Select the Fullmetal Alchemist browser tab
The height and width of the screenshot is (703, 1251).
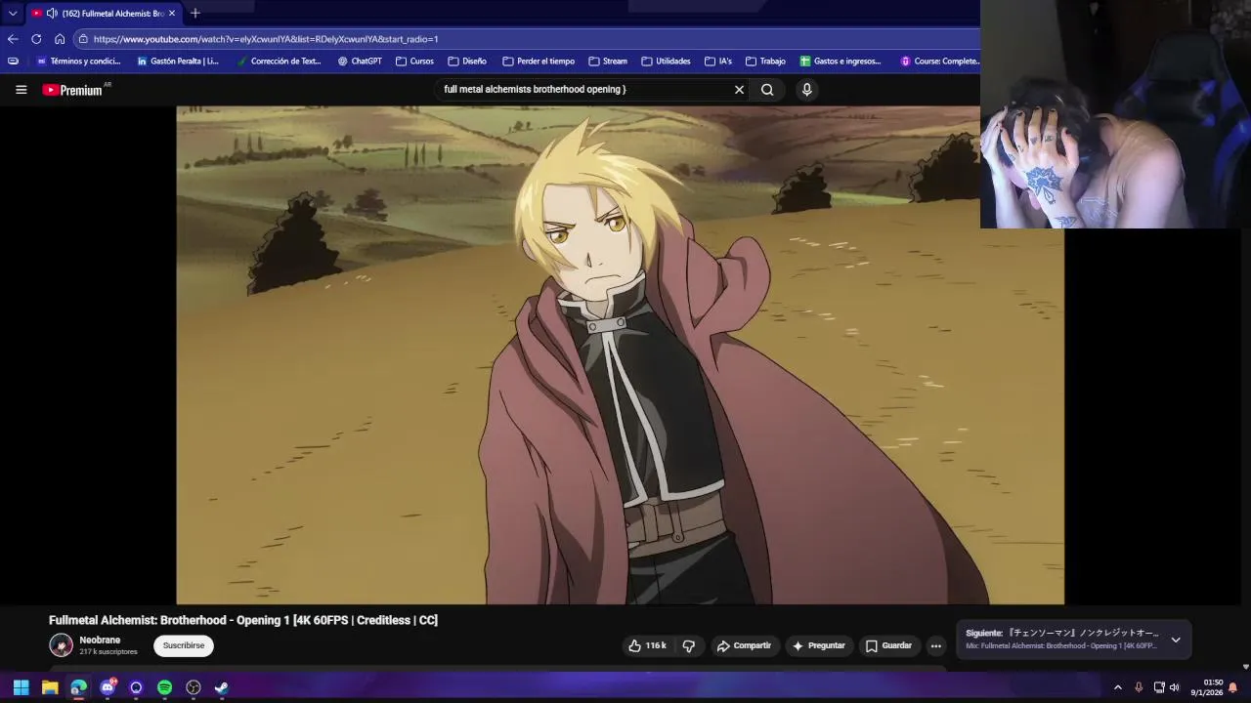click(104, 14)
